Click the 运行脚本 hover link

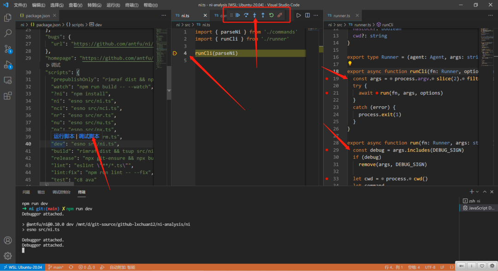tap(64, 136)
